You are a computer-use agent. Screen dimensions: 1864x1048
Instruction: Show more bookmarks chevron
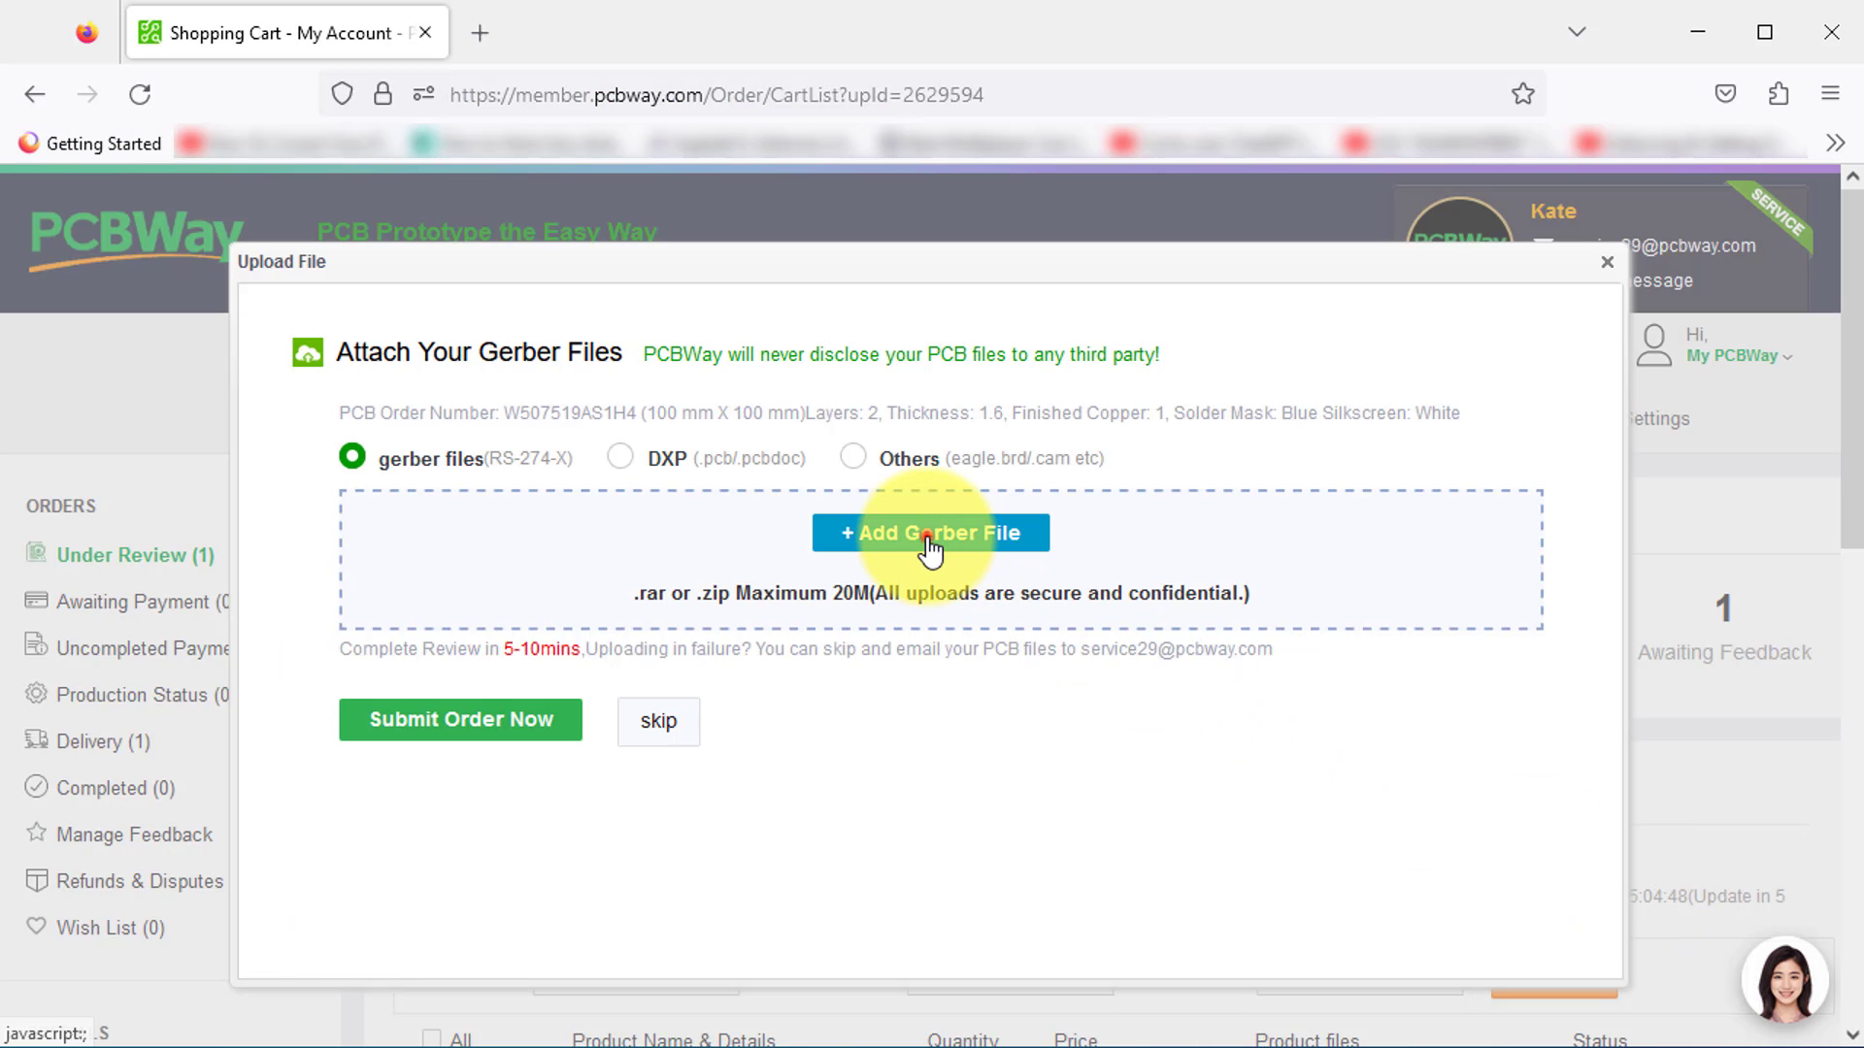point(1835,144)
